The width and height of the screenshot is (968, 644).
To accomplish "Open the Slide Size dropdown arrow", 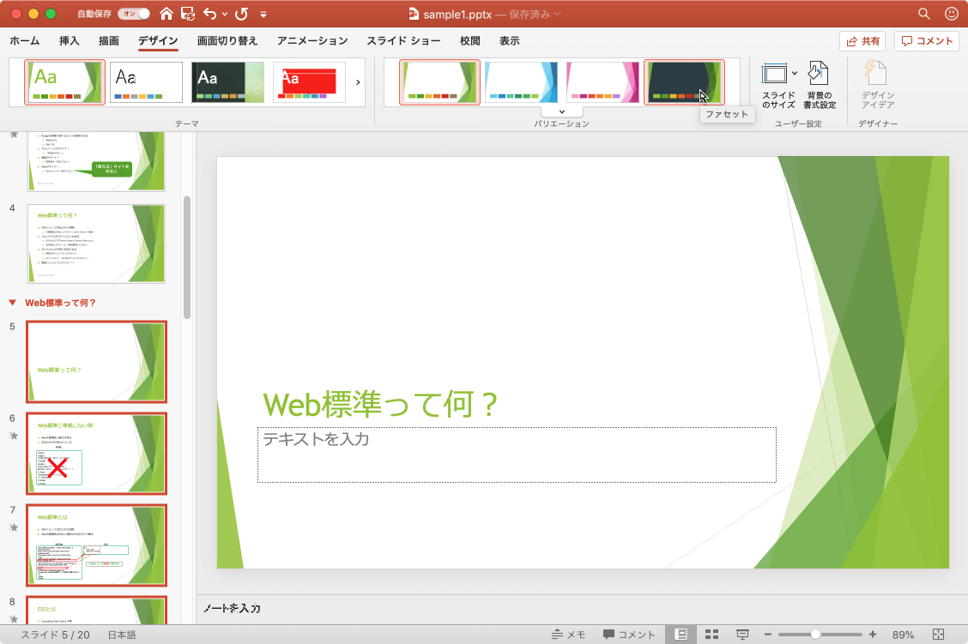I will (795, 73).
